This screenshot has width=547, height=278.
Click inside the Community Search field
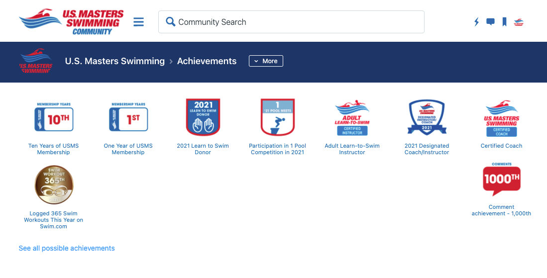click(x=291, y=22)
